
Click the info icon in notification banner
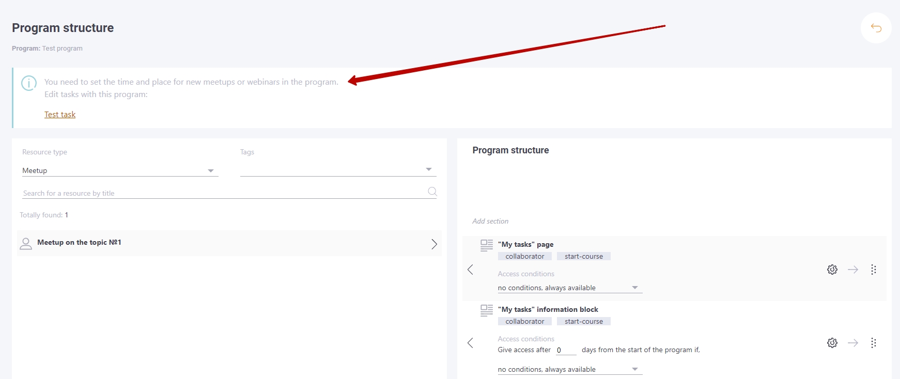click(x=29, y=83)
